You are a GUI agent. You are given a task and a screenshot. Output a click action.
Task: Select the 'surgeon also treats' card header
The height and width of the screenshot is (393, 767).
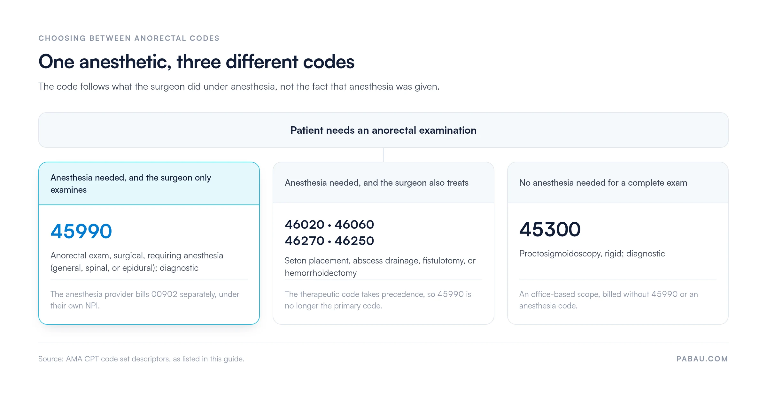pyautogui.click(x=383, y=182)
